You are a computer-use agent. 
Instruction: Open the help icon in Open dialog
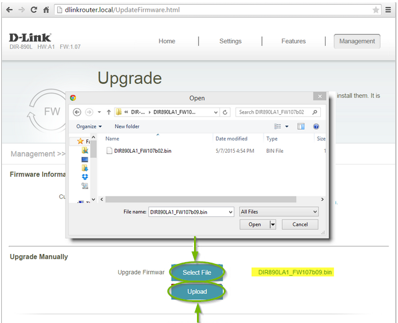click(316, 126)
